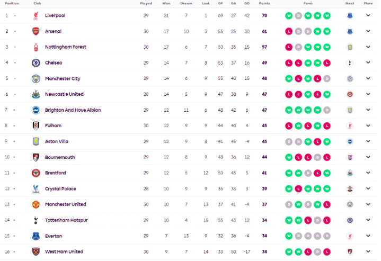This screenshot has width=381, height=261.
Task: Open the Brighton And Hove Albion link
Action: click(73, 110)
